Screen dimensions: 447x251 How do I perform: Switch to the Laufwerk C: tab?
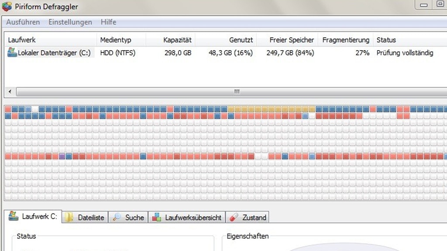point(33,217)
